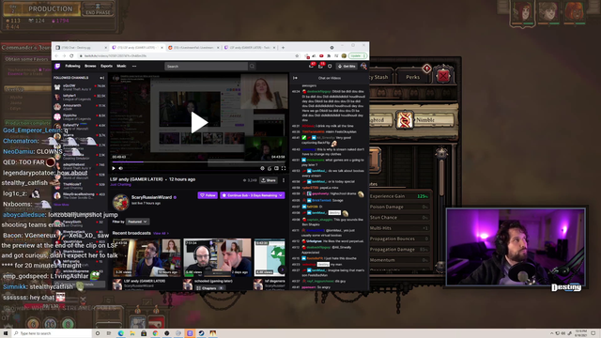Click the View All broadcasts link
The width and height of the screenshot is (601, 338).
161,234
